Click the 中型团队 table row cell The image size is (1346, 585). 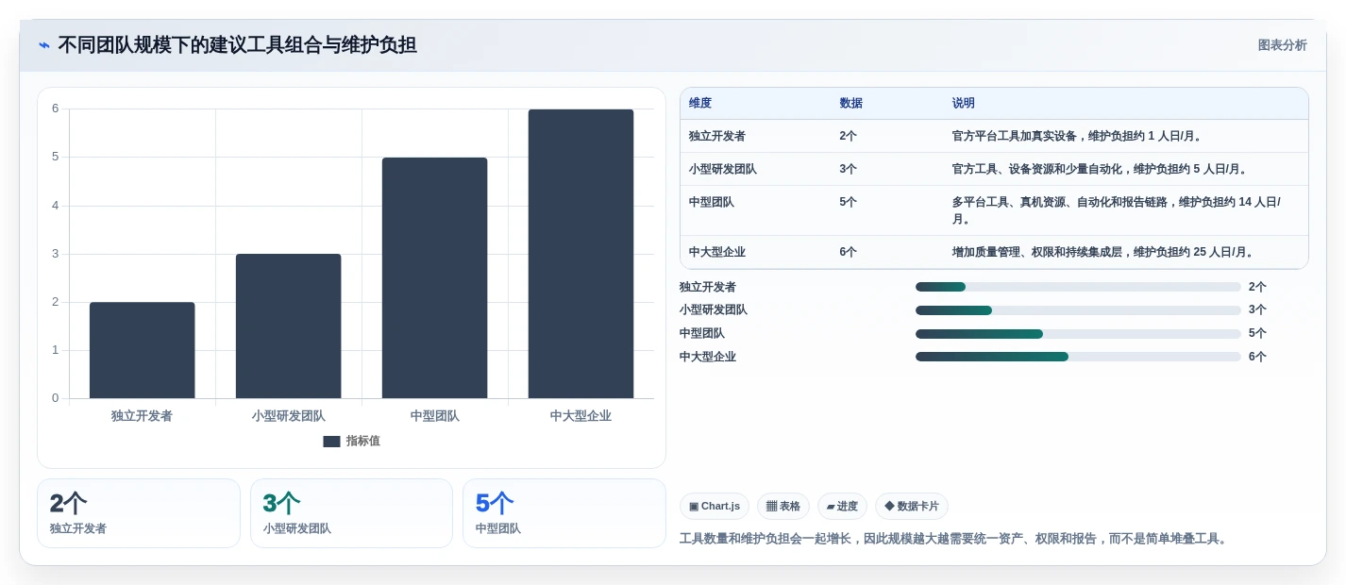(712, 202)
